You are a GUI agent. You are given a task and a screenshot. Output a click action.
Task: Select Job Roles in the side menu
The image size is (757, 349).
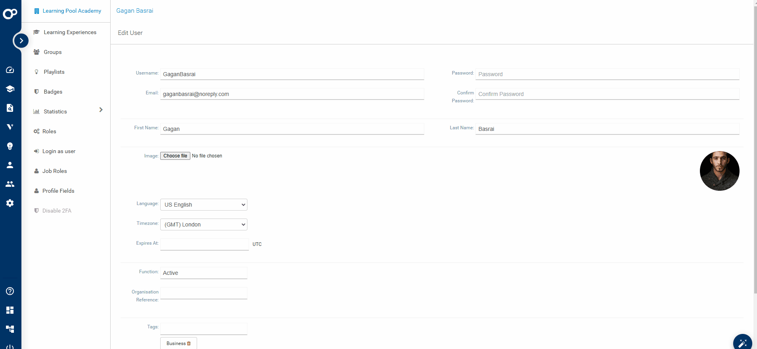click(x=54, y=171)
